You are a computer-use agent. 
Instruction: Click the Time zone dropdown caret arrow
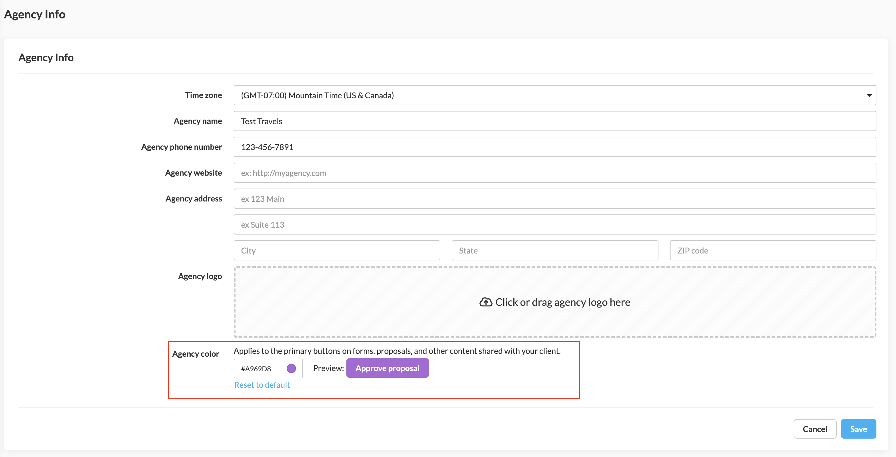(x=869, y=95)
